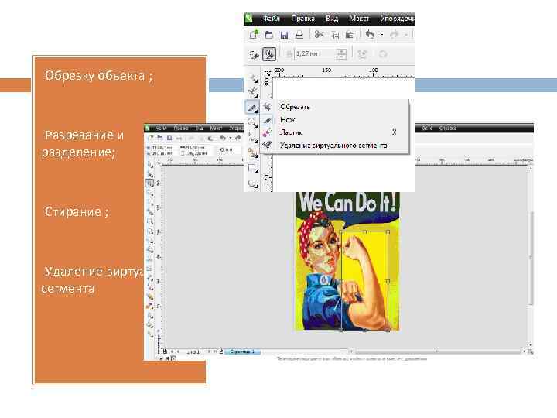This screenshot has width=557, height=418.
Task: Click the slide text Стирание ;
Action: 77,212
